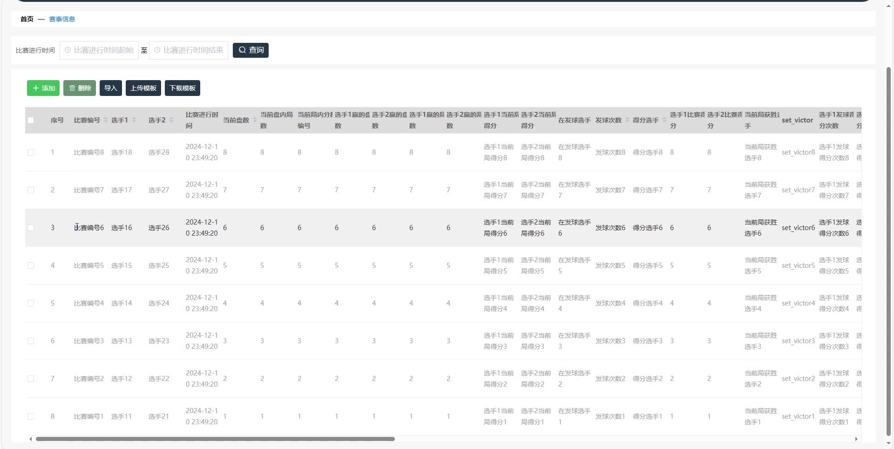This screenshot has height=449, width=894.
Task: Click the horizontal table scrollbar thumb
Action: coord(215,439)
